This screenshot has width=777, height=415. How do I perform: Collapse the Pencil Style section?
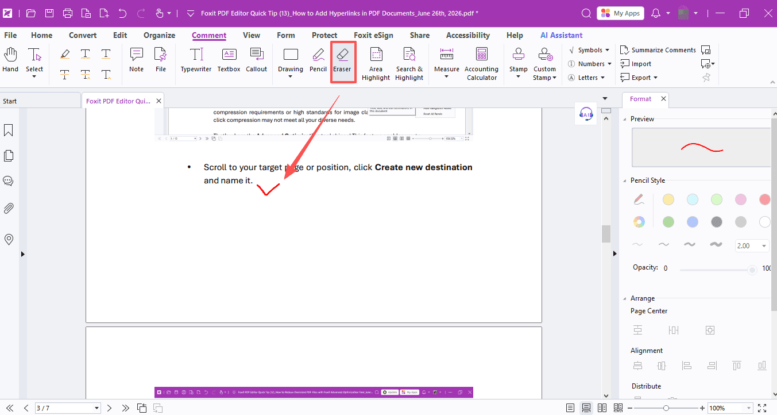click(625, 180)
